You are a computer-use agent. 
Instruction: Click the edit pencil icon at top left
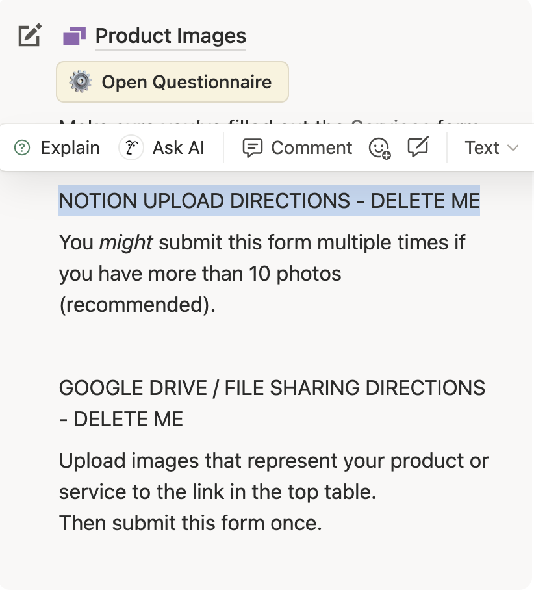pos(30,35)
